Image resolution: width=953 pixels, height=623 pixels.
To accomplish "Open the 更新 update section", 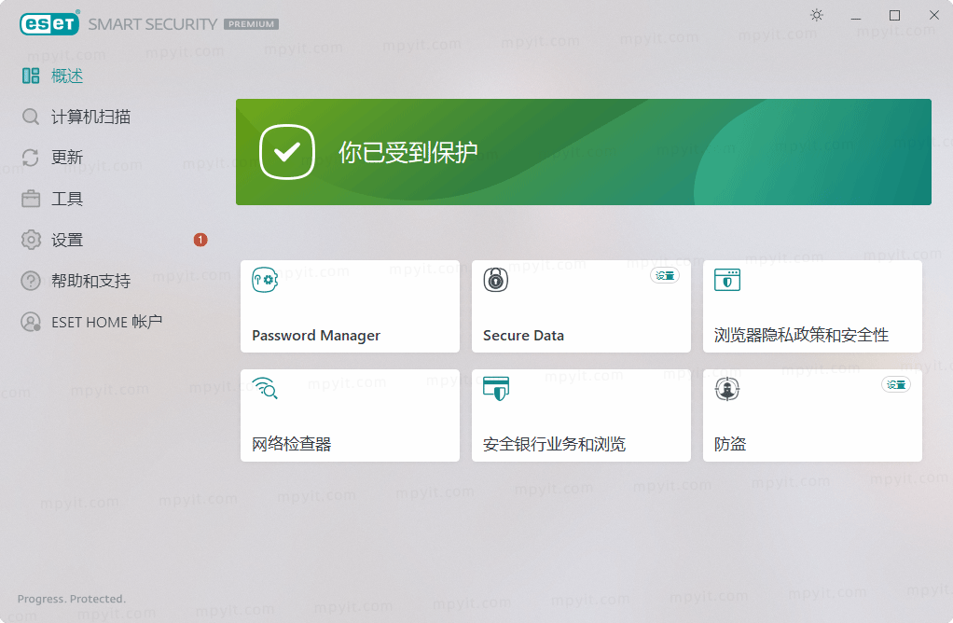I will pos(67,158).
